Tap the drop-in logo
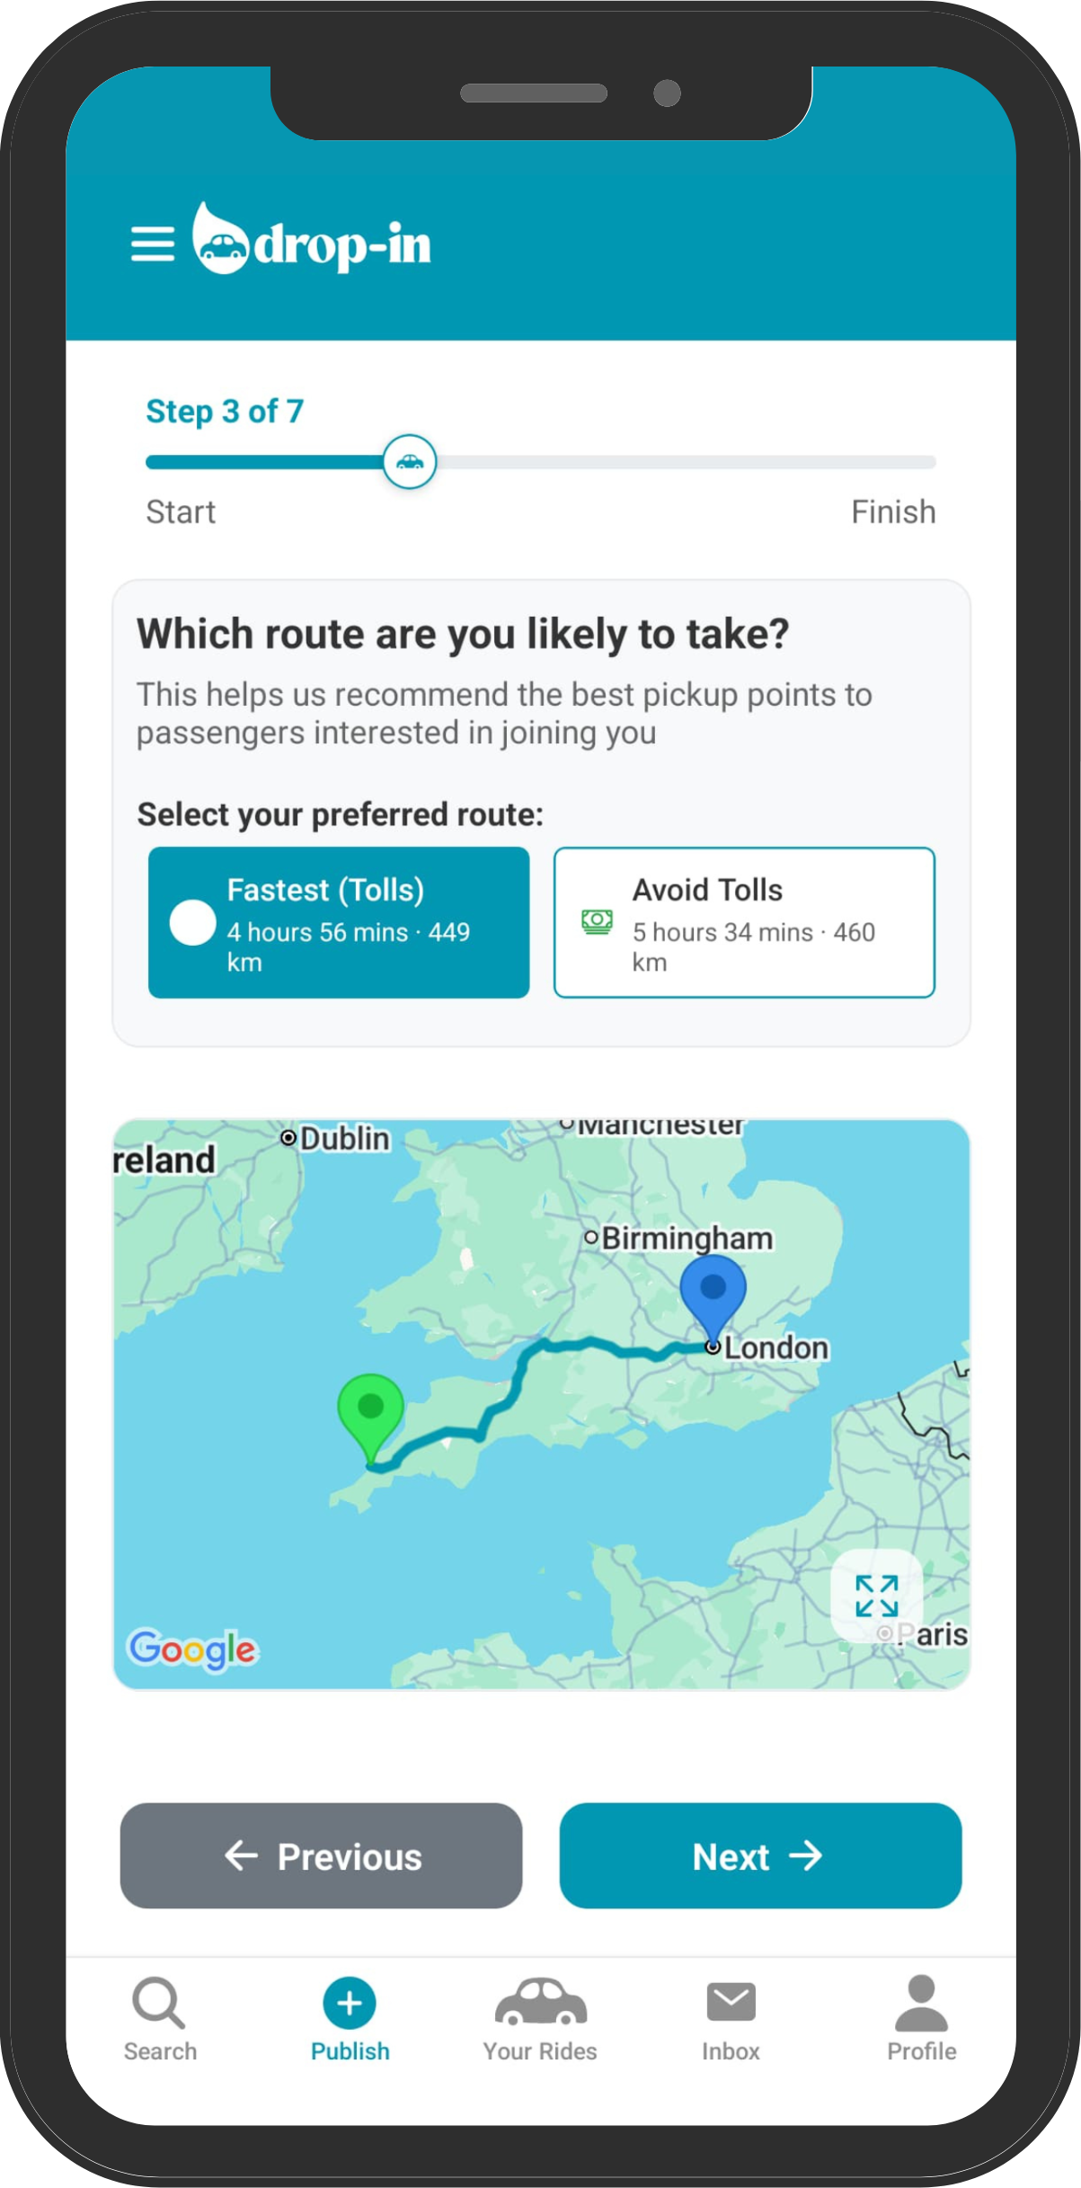The image size is (1081, 2188). pos(312,239)
